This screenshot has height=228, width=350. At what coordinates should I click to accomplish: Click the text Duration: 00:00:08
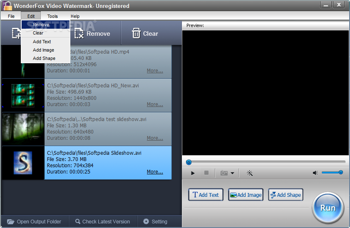(69, 138)
